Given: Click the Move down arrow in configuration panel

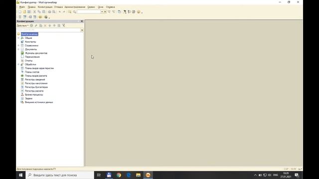Looking at the screenshot, I should coord(54,25).
